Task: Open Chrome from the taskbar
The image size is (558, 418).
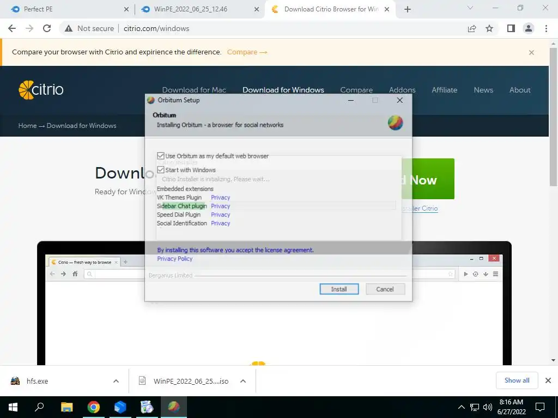Action: pos(94,407)
